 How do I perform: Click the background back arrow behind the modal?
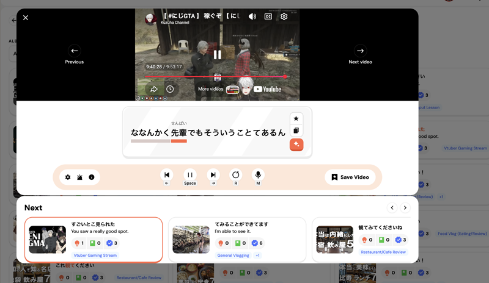tap(13, 21)
